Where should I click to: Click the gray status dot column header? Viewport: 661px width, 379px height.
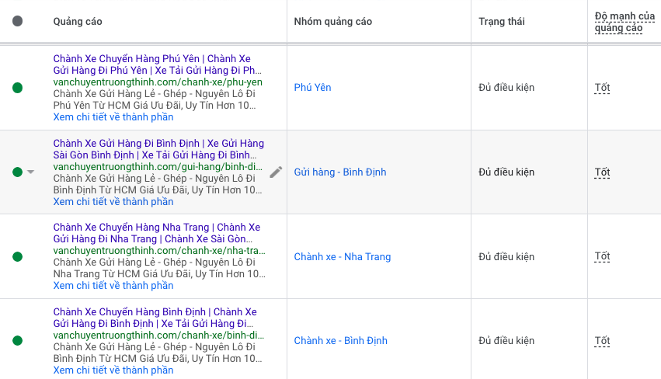click(18, 22)
